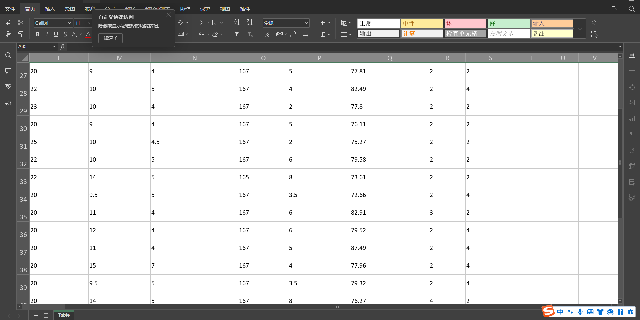Click the Clear eraser icon
This screenshot has height=320, width=640.
(x=215, y=34)
